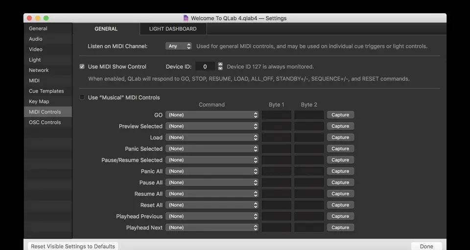The height and width of the screenshot is (250, 470).
Task: Select Light in the settings sidebar
Action: 48,60
